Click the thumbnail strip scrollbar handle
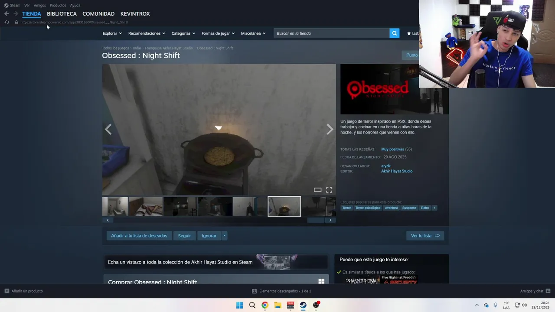The width and height of the screenshot is (555, 312). point(316,220)
